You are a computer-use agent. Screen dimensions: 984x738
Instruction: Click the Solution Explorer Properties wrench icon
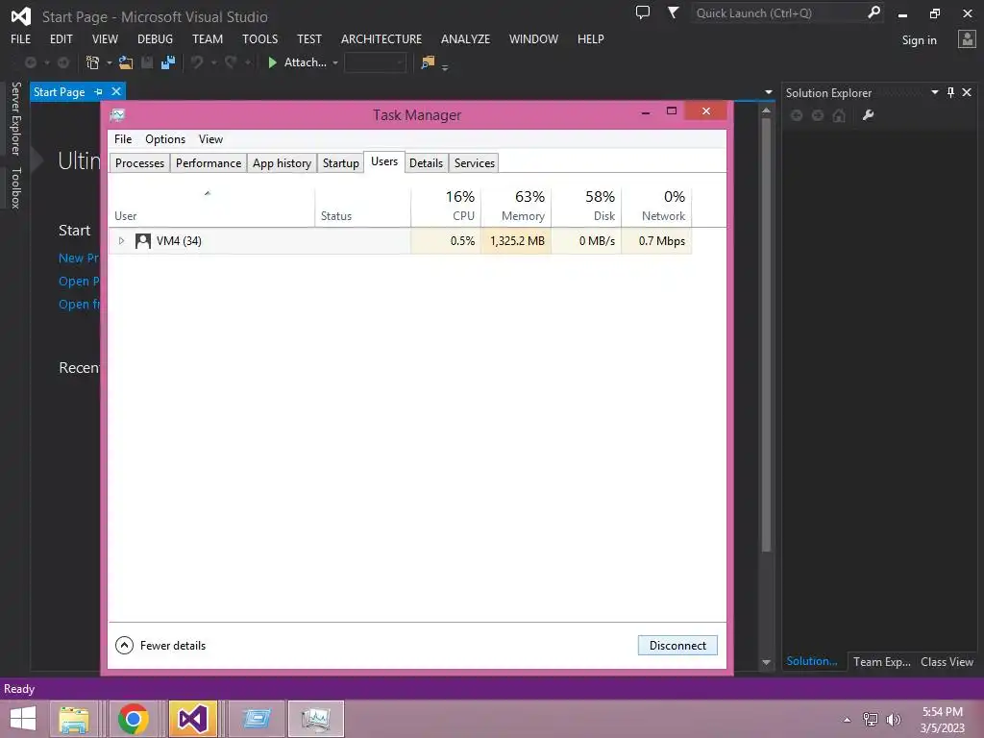[869, 115]
